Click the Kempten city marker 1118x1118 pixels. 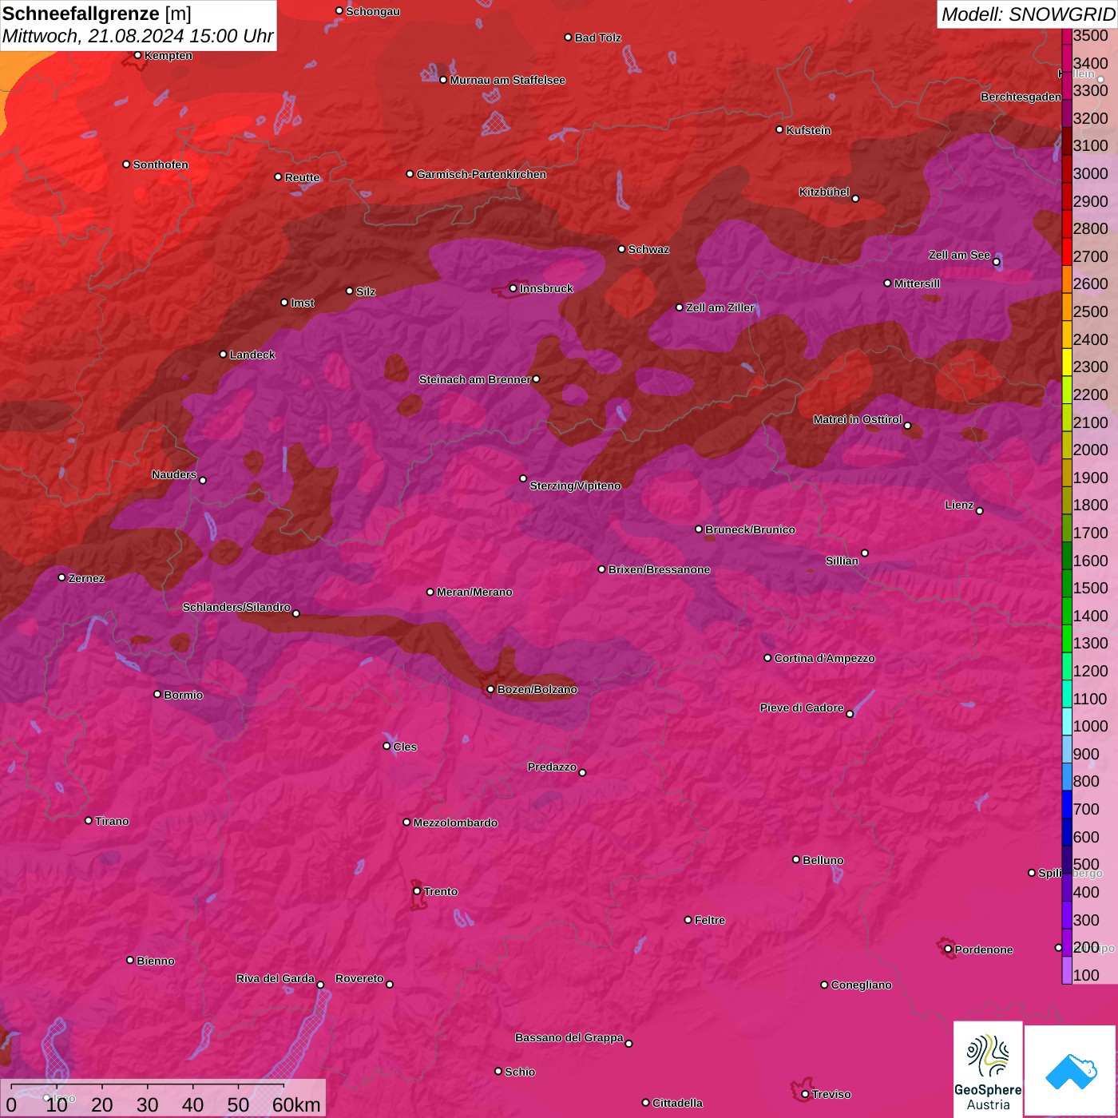click(x=137, y=55)
